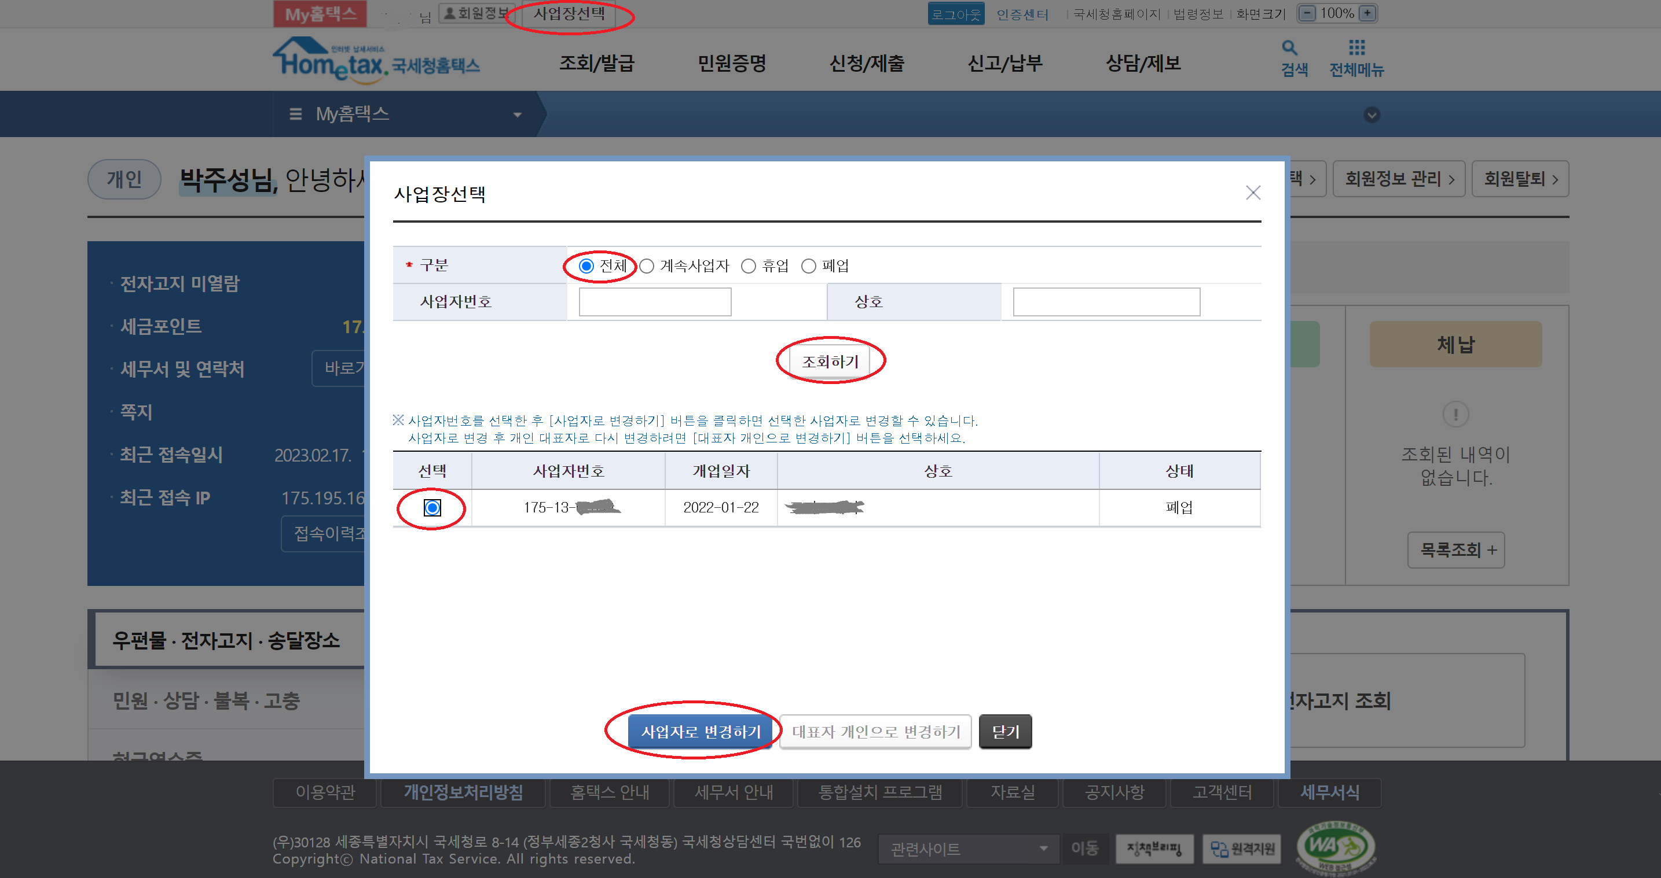The width and height of the screenshot is (1661, 878).
Task: Click 사업장선택 in the top bar
Action: [569, 14]
